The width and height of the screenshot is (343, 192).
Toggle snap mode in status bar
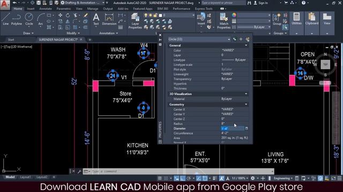pos(166,178)
